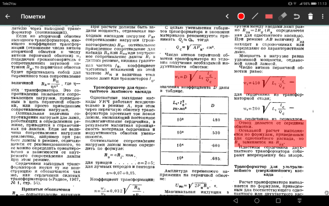329x206 pixels.
Task: Open the three-dot overflow menu
Action: tap(322, 16)
